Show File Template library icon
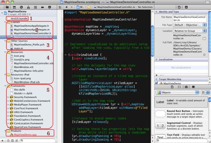The height and width of the screenshot is (143, 211). (x=172, y=87)
